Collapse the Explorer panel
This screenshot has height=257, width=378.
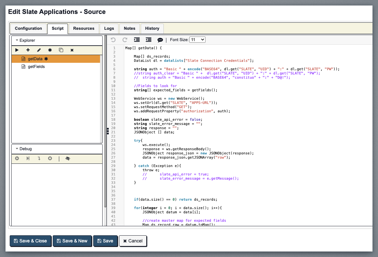pyautogui.click(x=17, y=40)
